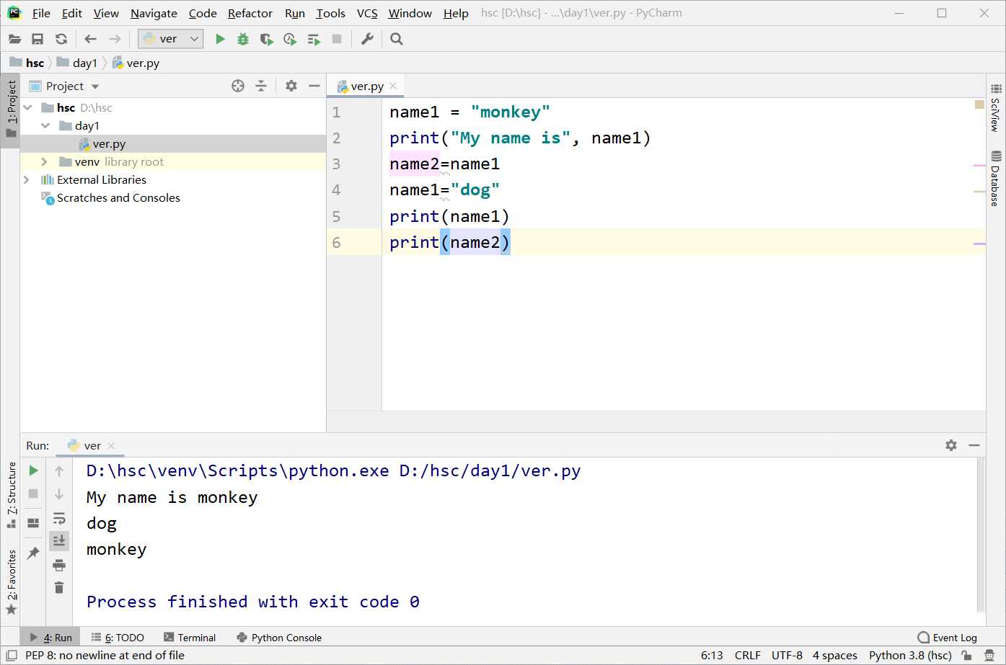Change the UTF-8 file encoding
The image size is (1006, 665).
tap(787, 655)
